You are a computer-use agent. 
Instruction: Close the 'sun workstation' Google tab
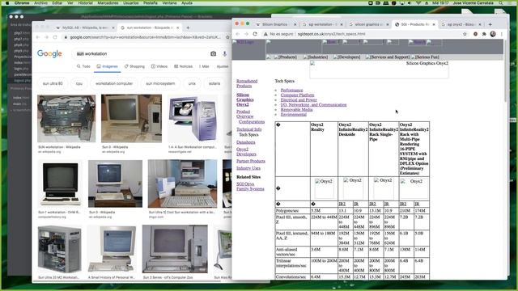click(178, 27)
